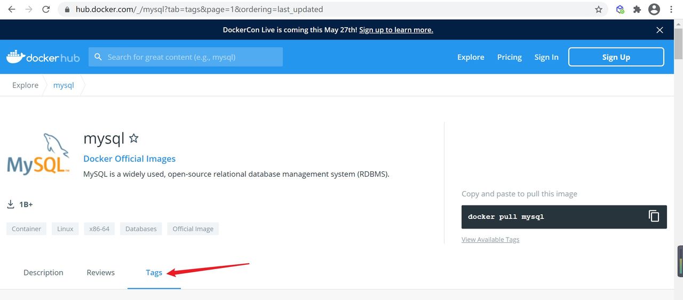Viewport: 683px width, 300px height.
Task: Switch to the Description tab
Action: tap(43, 272)
